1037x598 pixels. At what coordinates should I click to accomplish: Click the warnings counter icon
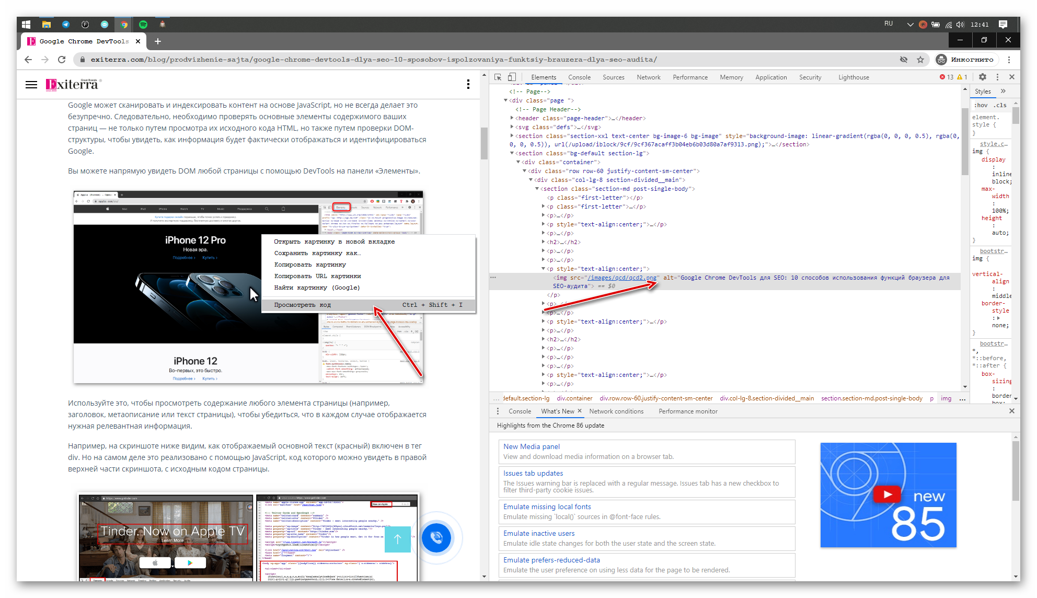pos(962,77)
